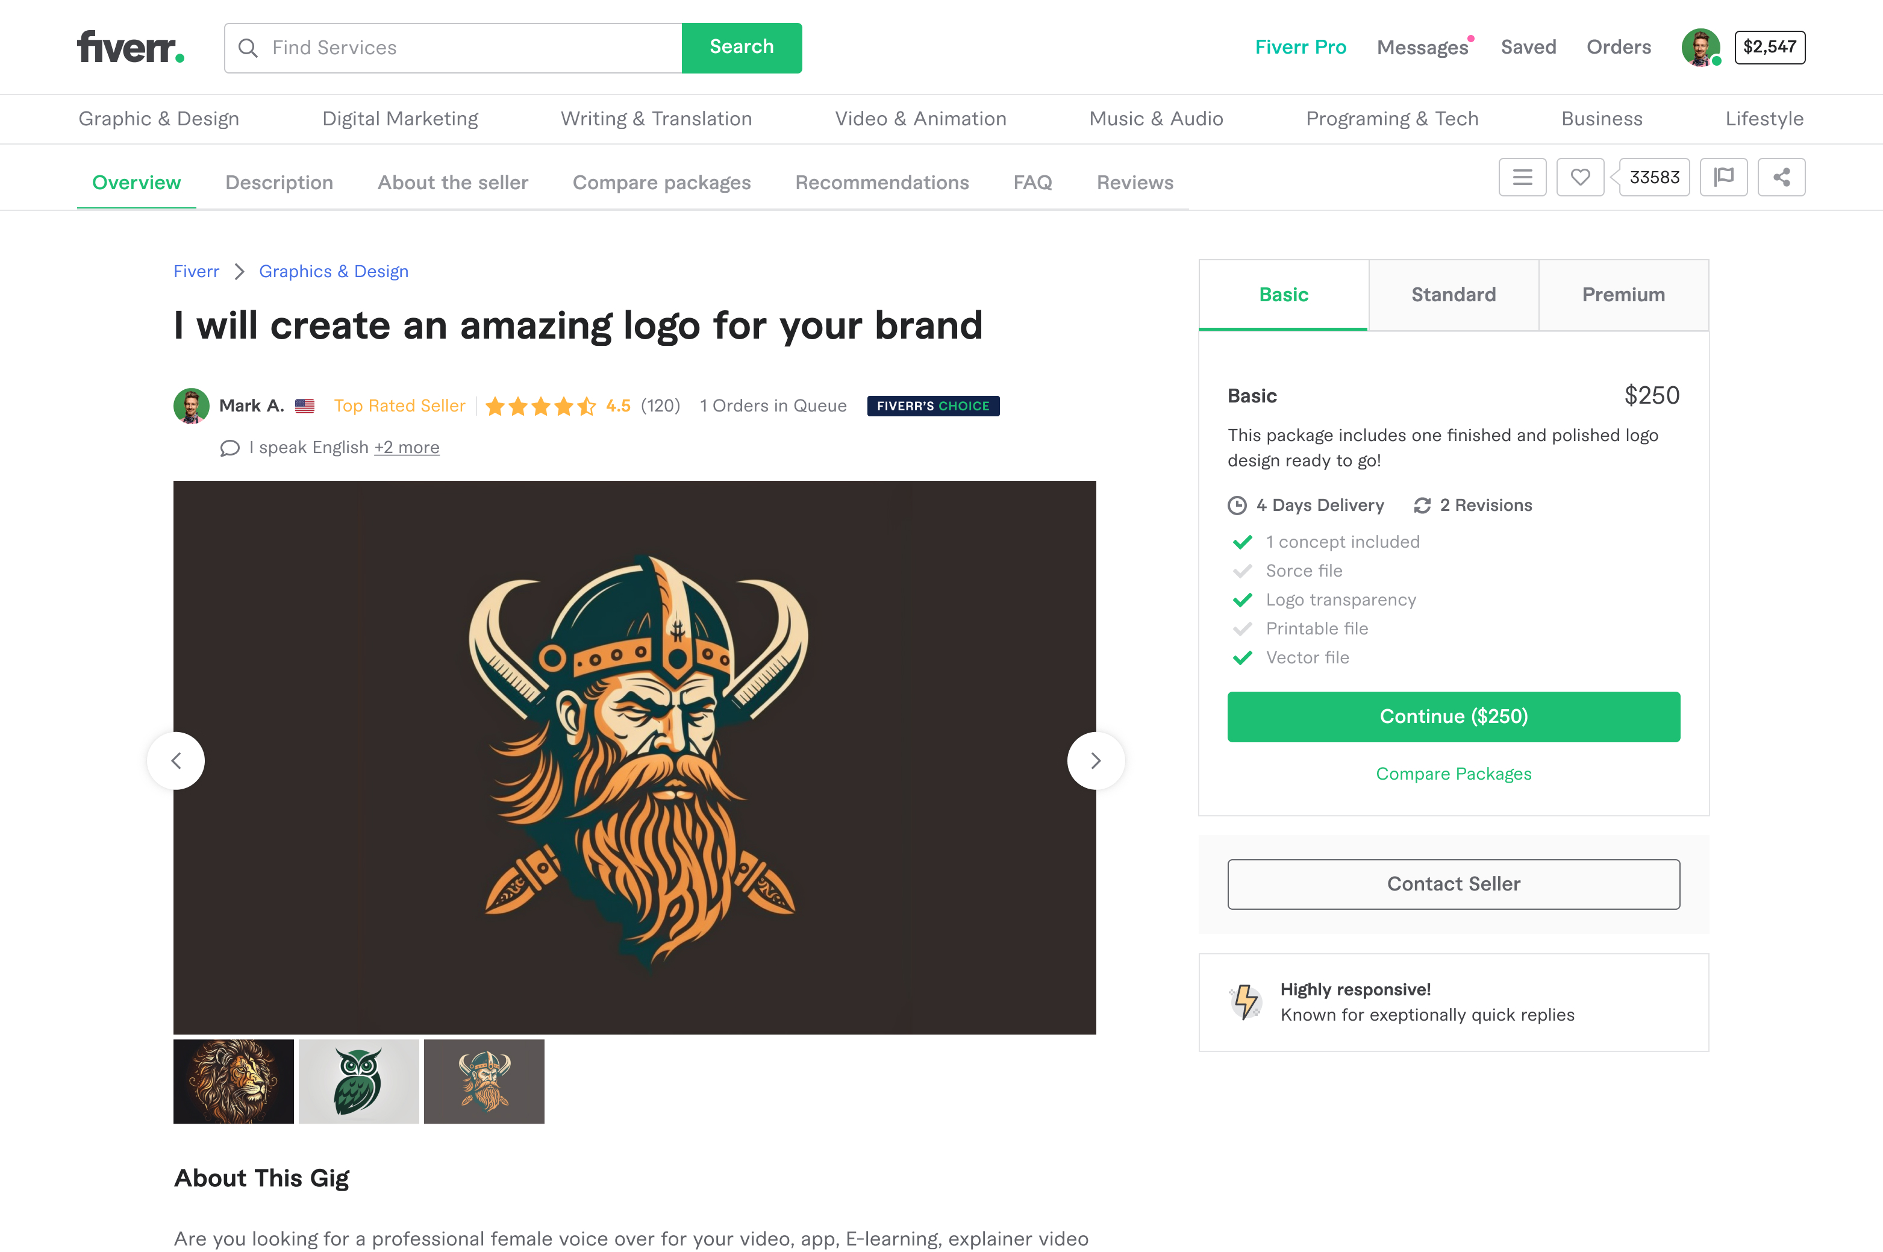Go to next gallery image arrow
Screen dimensions: 1883x1252
coord(1096,761)
